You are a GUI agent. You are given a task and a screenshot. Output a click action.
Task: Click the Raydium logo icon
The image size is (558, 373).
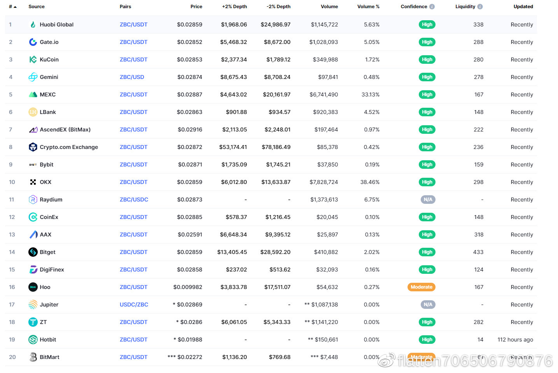[x=33, y=200]
